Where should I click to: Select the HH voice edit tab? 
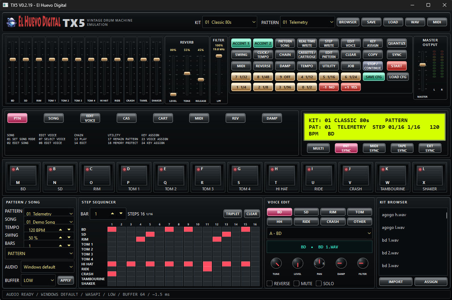(x=279, y=221)
